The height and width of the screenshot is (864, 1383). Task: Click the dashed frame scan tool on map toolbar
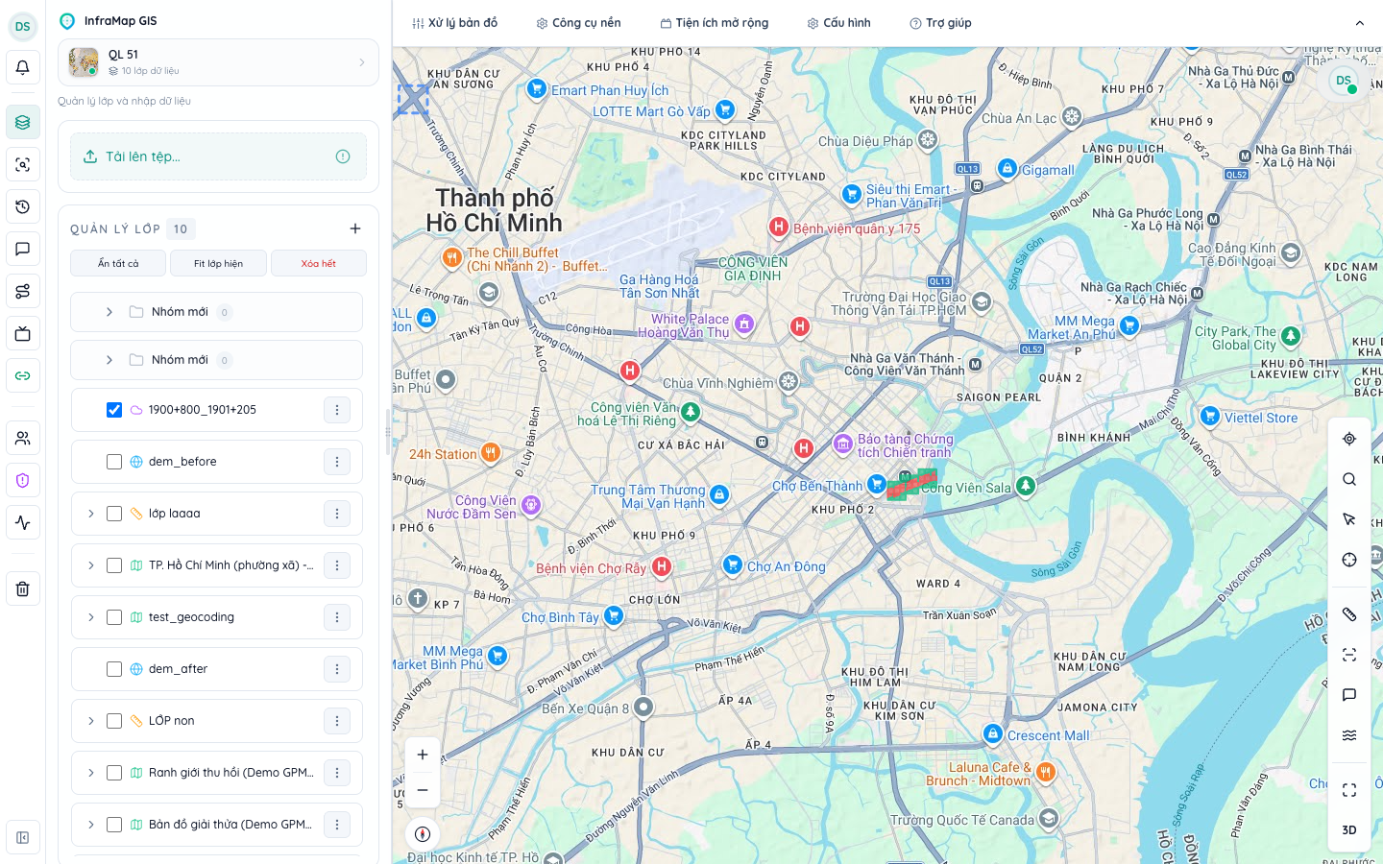pyautogui.click(x=1349, y=655)
